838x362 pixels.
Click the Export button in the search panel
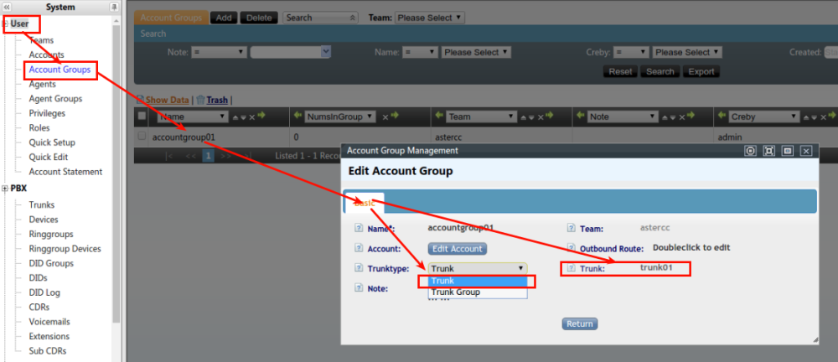click(x=701, y=71)
